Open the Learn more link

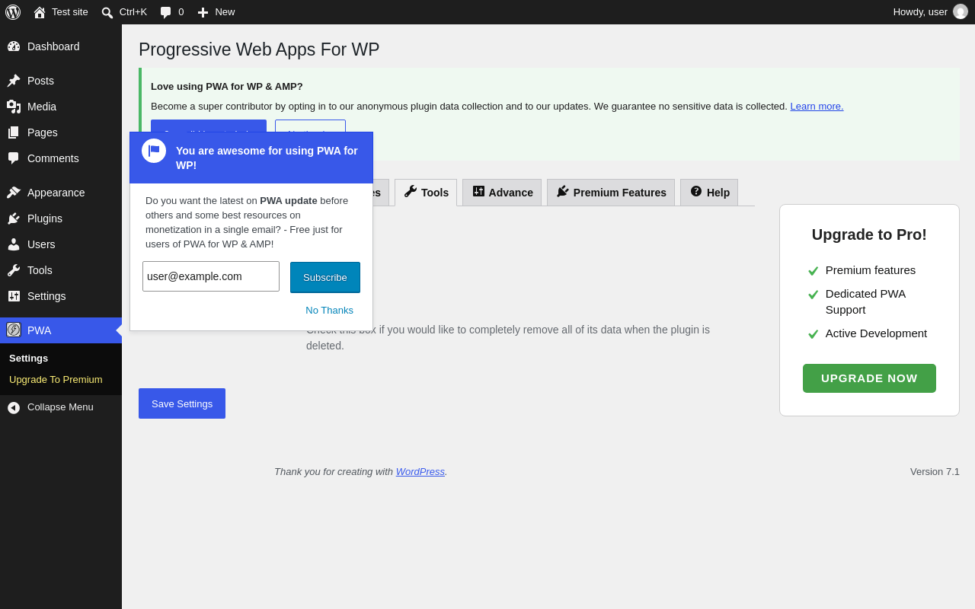point(817,107)
